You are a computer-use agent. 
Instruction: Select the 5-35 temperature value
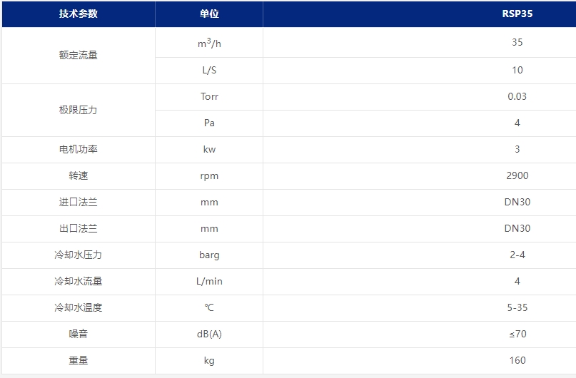(517, 308)
